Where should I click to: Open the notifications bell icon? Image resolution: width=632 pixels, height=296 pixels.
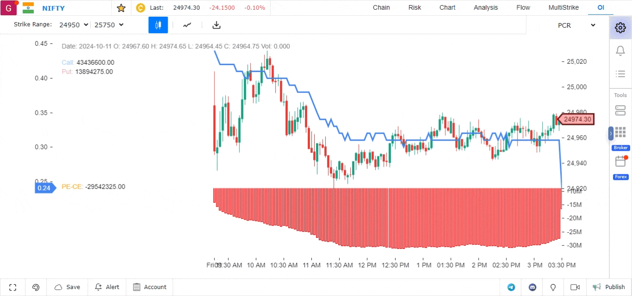tap(620, 51)
